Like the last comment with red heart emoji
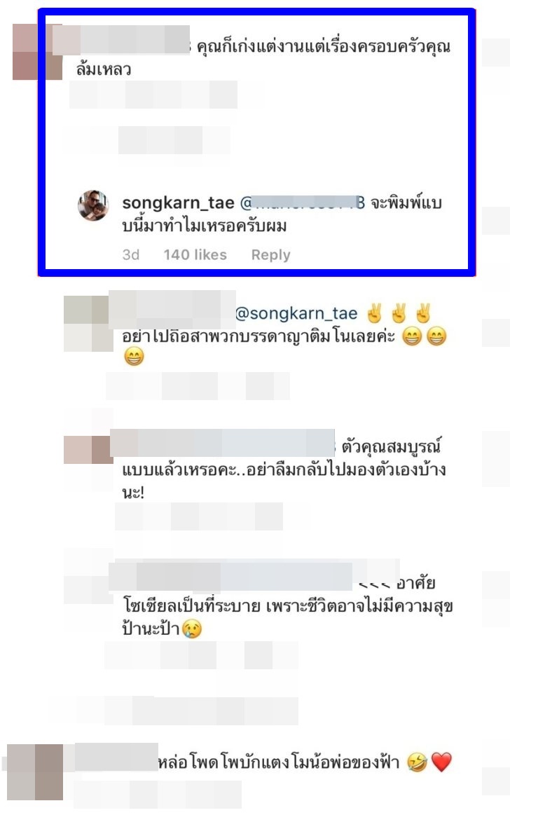This screenshot has width=538, height=829. 496,781
